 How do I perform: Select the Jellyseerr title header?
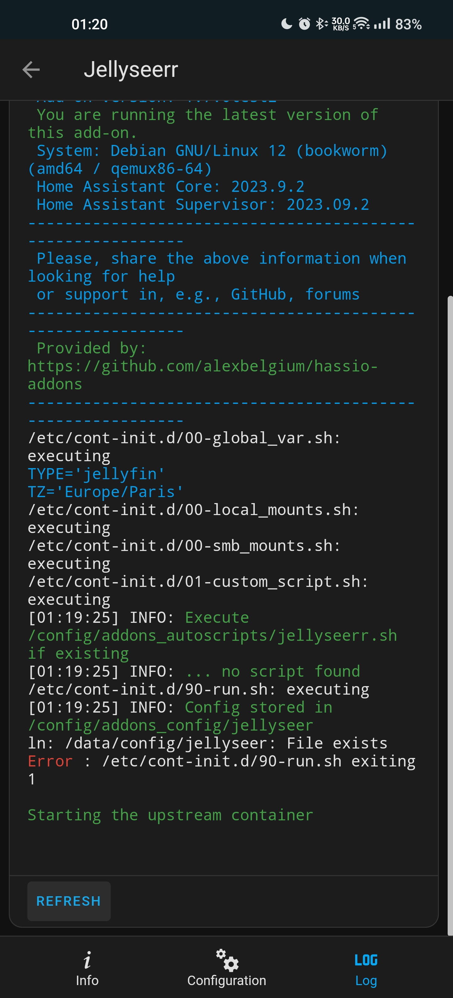(131, 70)
